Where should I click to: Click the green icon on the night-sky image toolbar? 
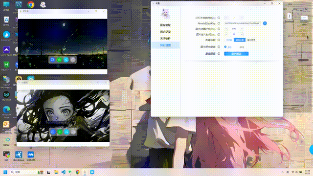coord(59,60)
